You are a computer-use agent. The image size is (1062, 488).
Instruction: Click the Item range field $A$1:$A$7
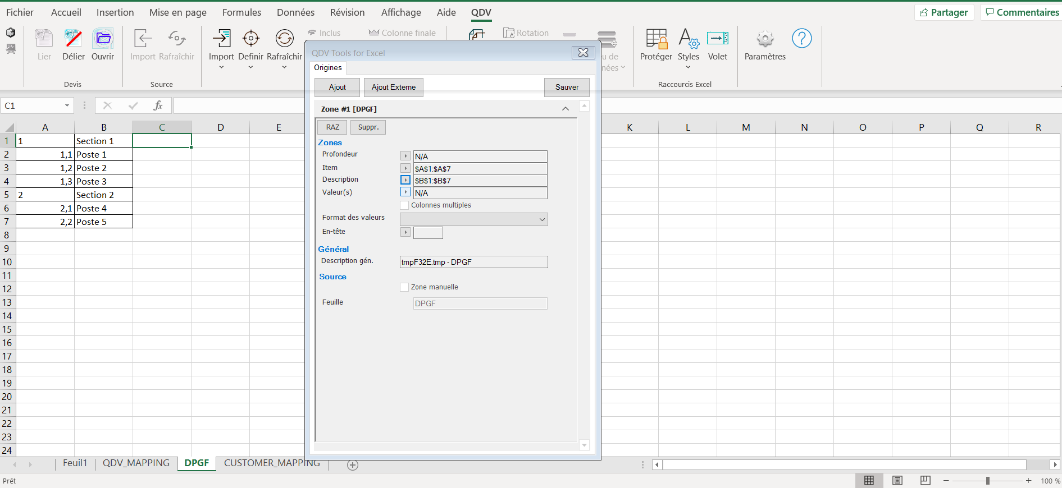pyautogui.click(x=480, y=168)
